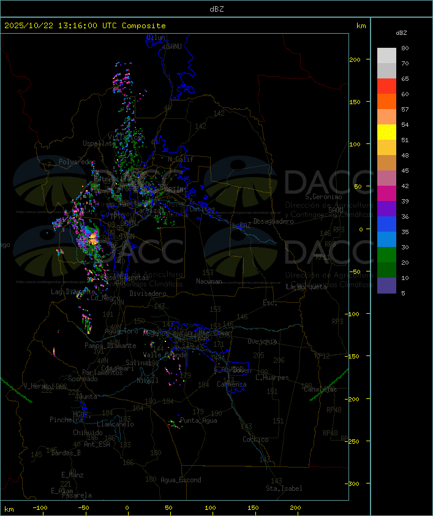Click the Chihuido place label

coord(88,433)
